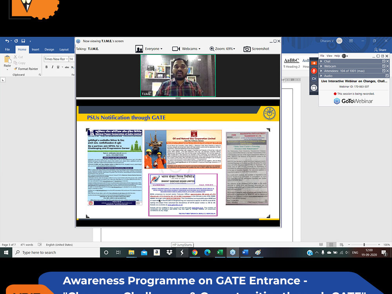Toggle Bold formatting
Image resolution: width=392 pixels, height=294 pixels.
(x=47, y=67)
